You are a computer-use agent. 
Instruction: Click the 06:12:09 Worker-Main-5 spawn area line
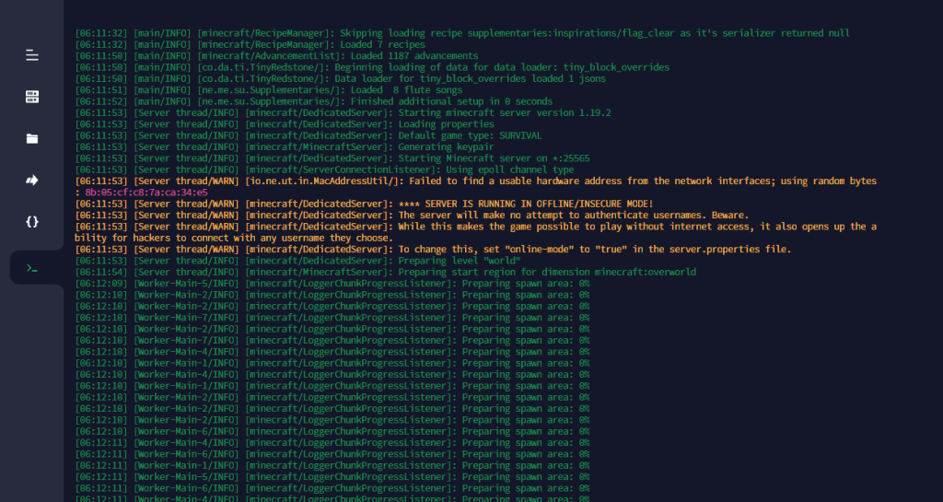pos(332,284)
